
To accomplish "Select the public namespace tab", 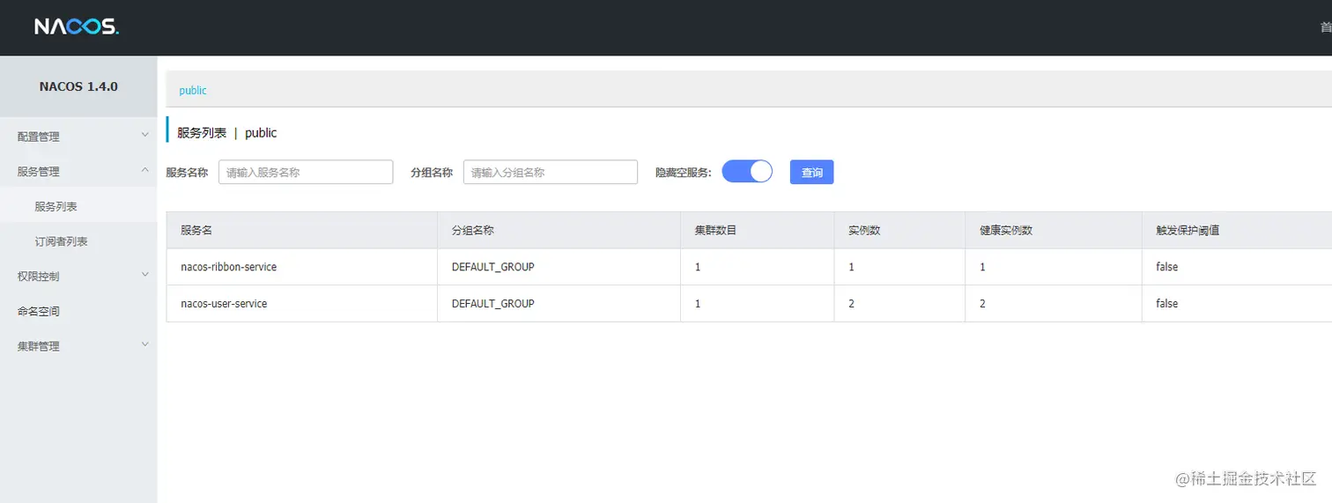I will pos(193,90).
